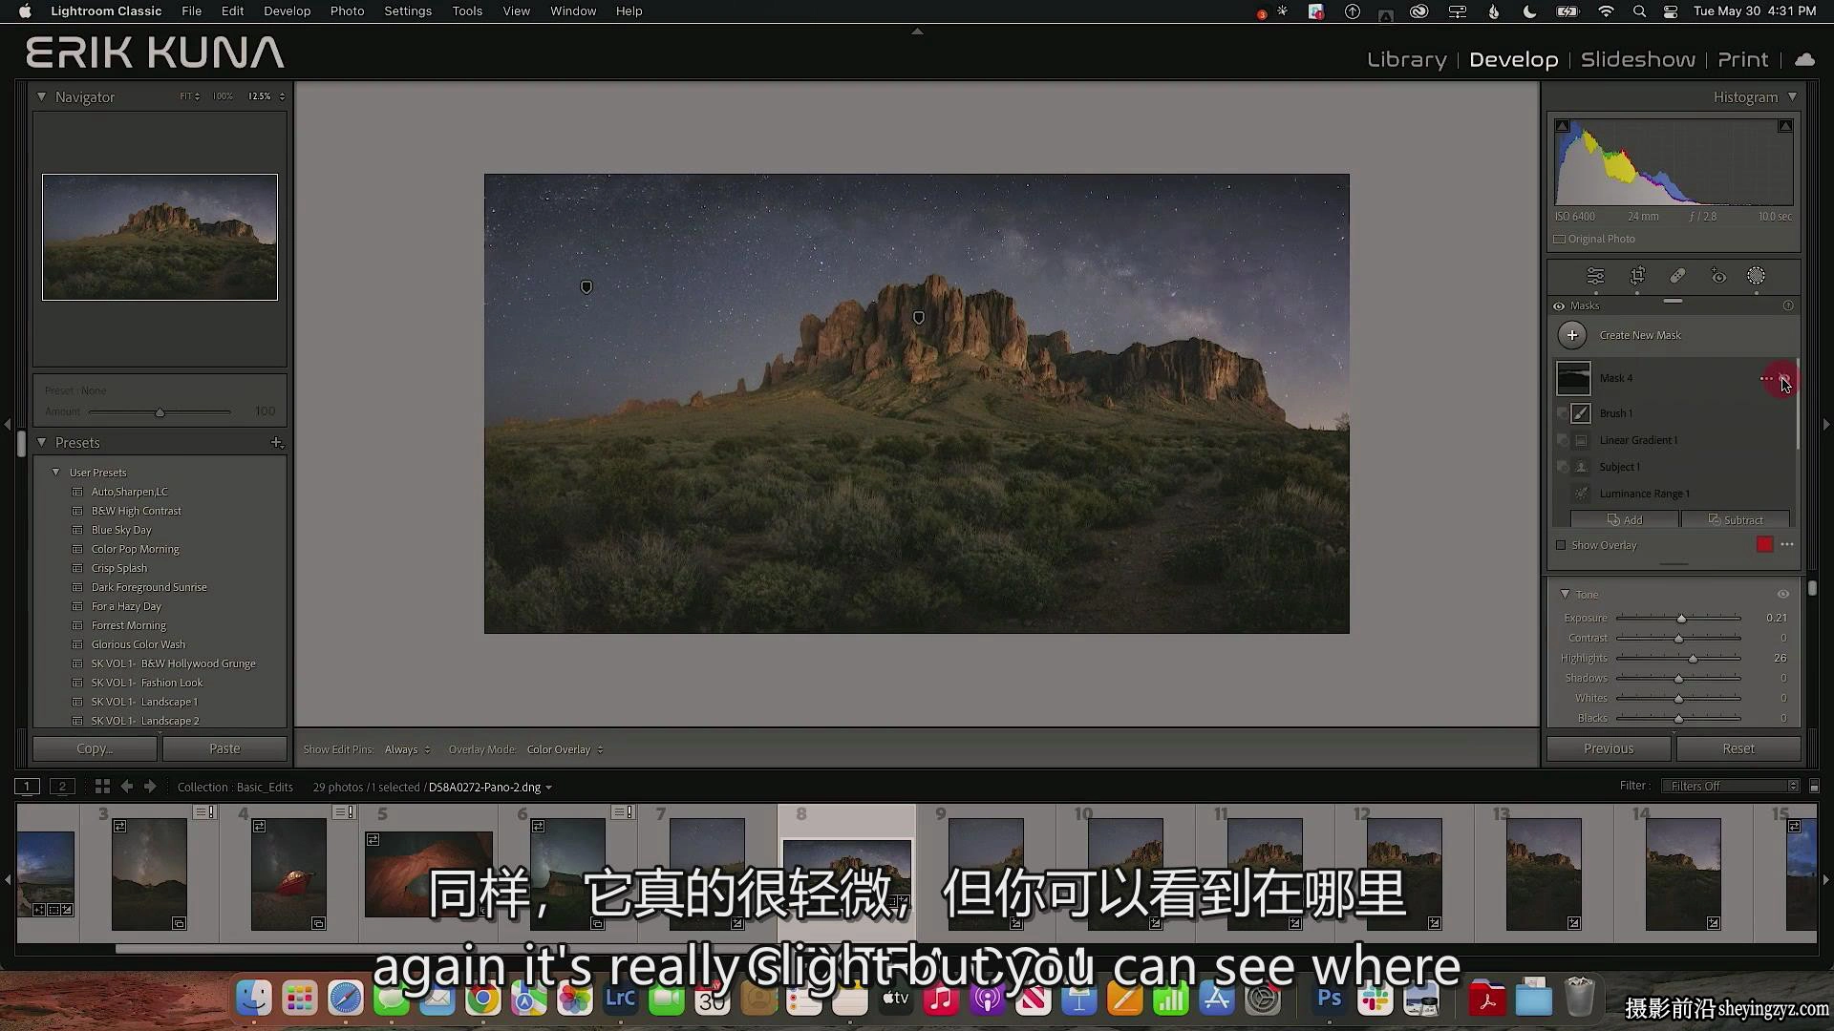Enable the Show Overlay checkbox
The height and width of the screenshot is (1031, 1834).
(1562, 545)
